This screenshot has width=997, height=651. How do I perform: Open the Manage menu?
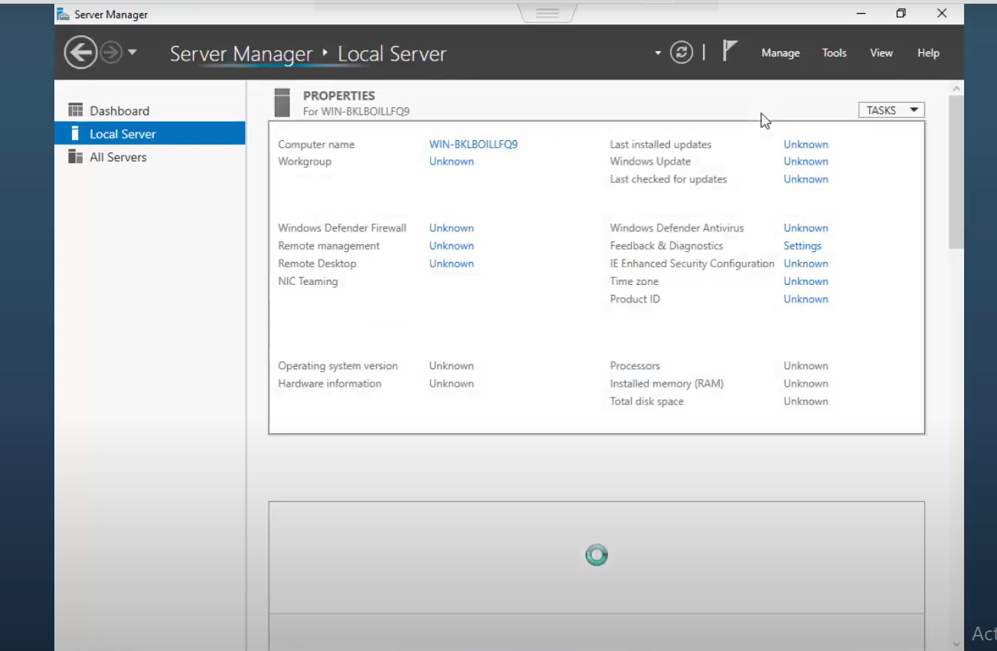click(x=780, y=53)
